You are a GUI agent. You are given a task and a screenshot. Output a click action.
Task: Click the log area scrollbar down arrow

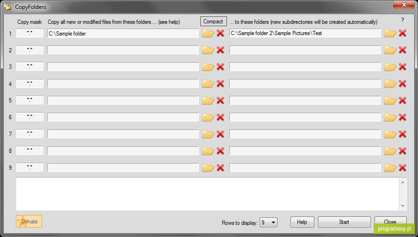pyautogui.click(x=403, y=206)
